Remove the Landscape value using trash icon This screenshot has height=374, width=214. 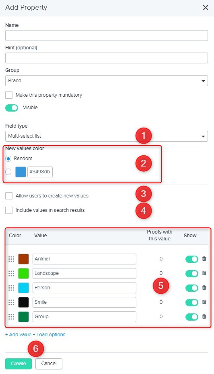click(204, 273)
